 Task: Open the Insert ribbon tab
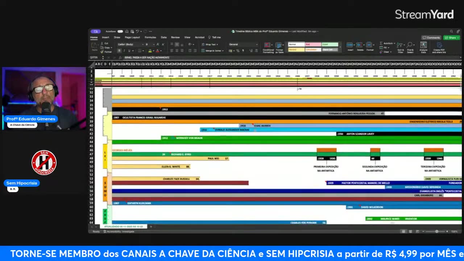pos(105,37)
